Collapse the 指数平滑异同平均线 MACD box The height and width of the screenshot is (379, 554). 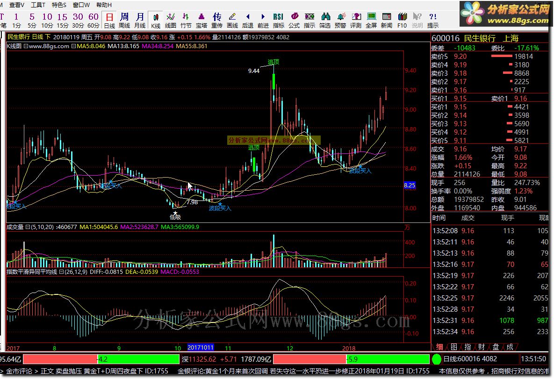[x=61, y=272]
